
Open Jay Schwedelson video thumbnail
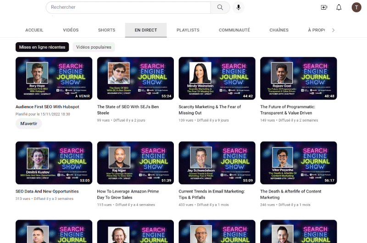click(x=217, y=163)
